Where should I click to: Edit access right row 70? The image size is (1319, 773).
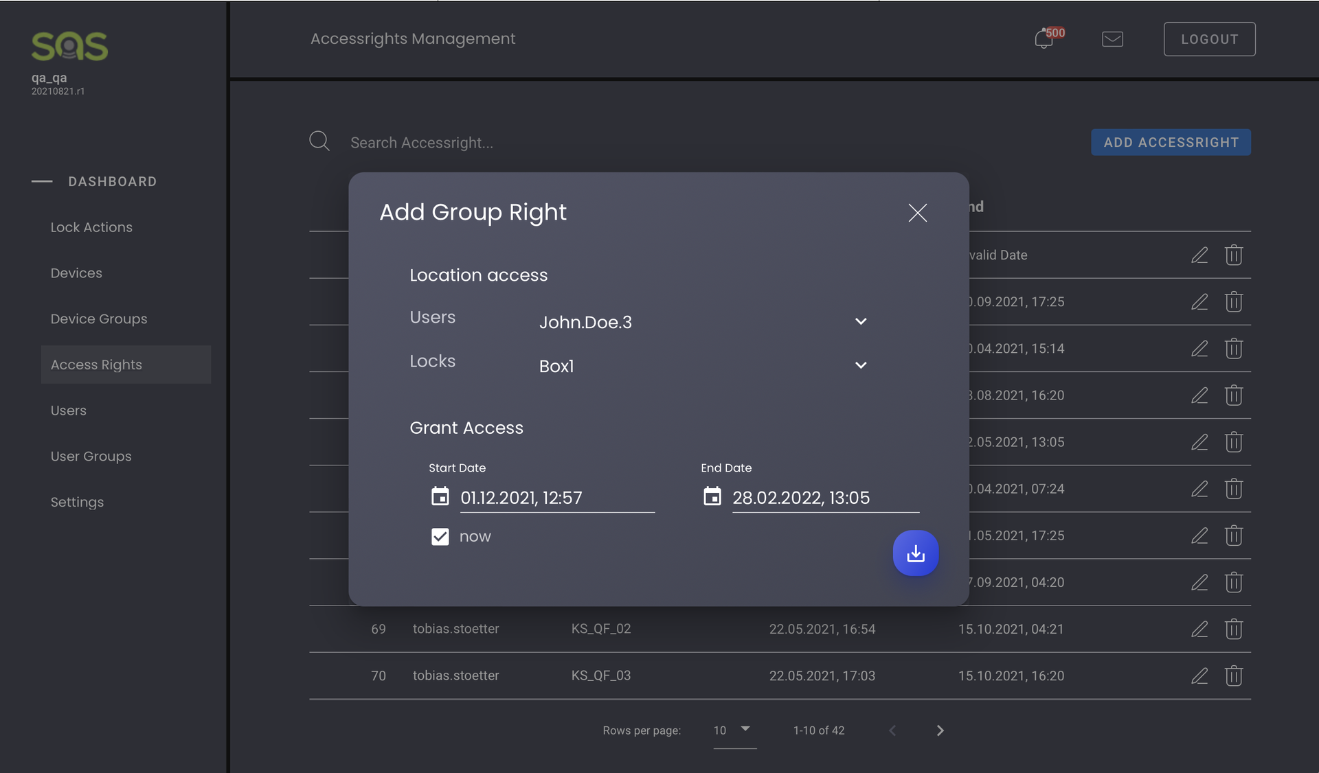1199,676
